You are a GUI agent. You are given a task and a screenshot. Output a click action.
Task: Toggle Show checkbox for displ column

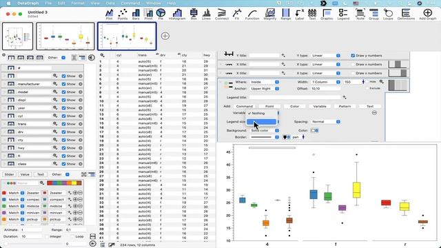click(63, 100)
